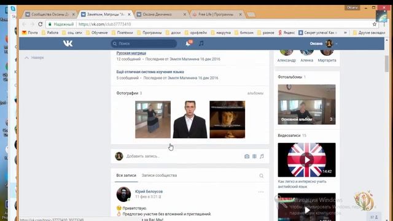Image resolution: width=393 pixels, height=221 pixels.
Task: Expand the profile menu arrow next to Оксана
Action: [x=337, y=44]
